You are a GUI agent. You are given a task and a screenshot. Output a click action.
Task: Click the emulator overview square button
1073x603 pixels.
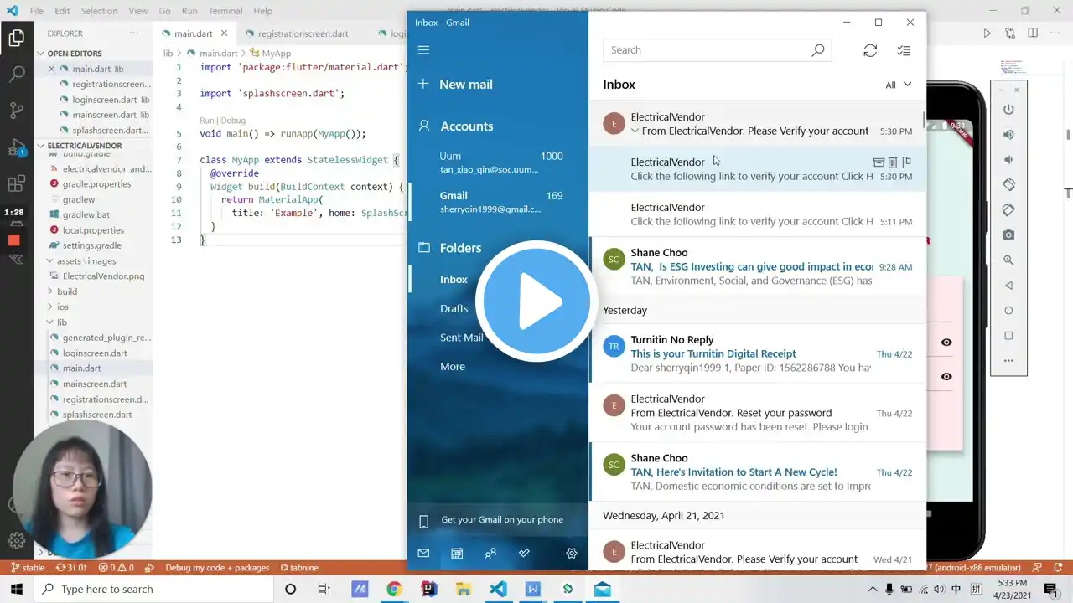pos(1008,336)
